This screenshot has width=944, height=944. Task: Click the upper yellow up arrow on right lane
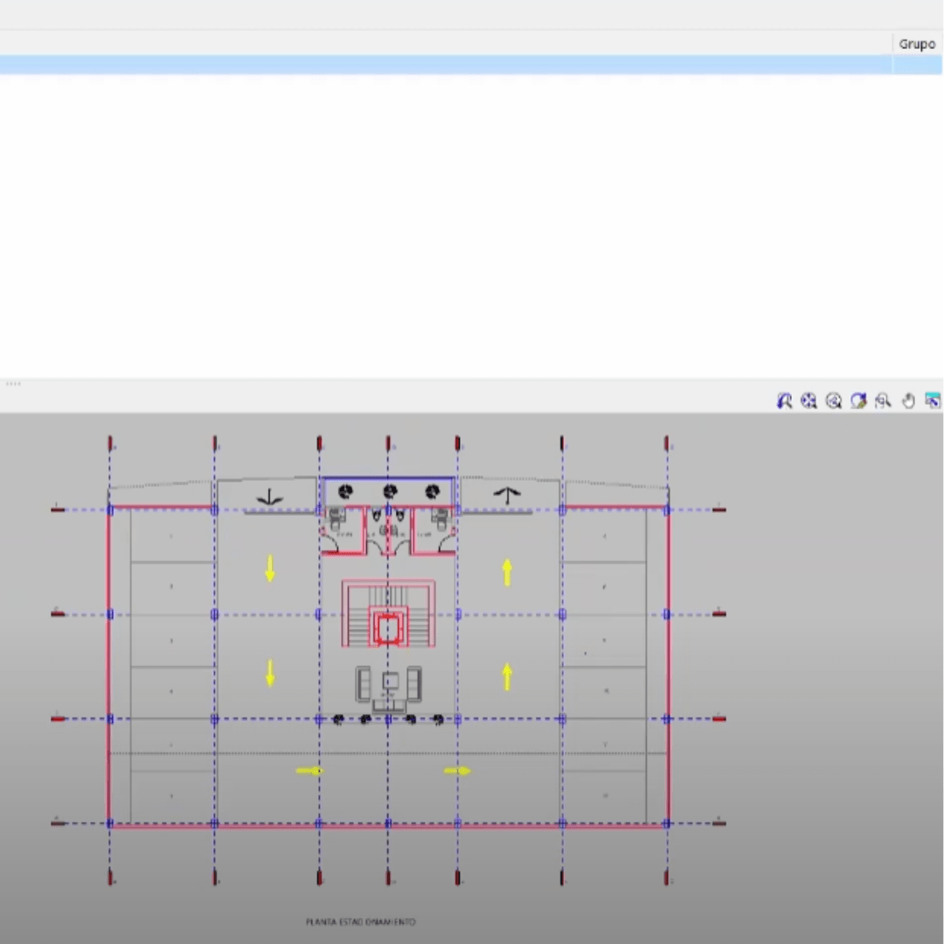tap(507, 573)
